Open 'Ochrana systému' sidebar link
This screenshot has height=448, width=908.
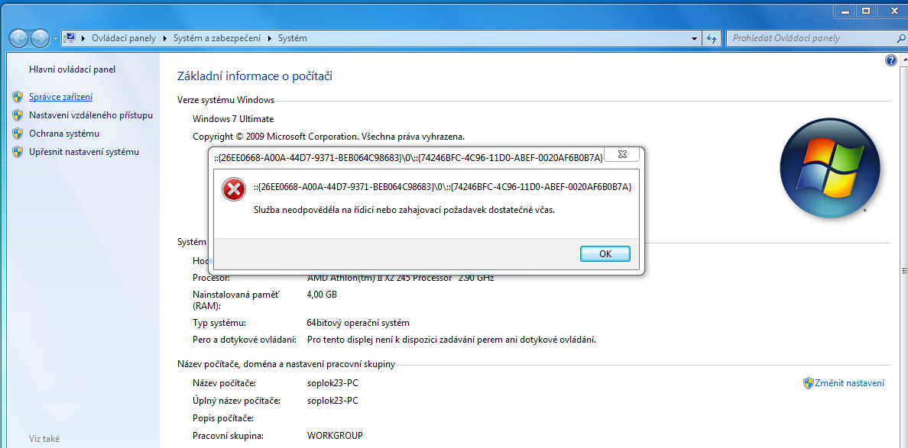click(x=64, y=134)
